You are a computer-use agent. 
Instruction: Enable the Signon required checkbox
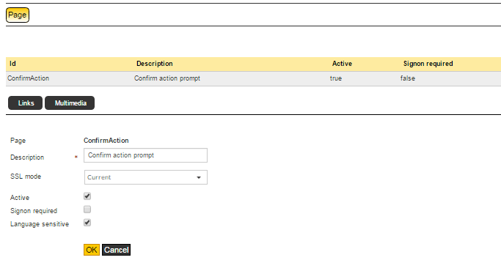(87, 209)
